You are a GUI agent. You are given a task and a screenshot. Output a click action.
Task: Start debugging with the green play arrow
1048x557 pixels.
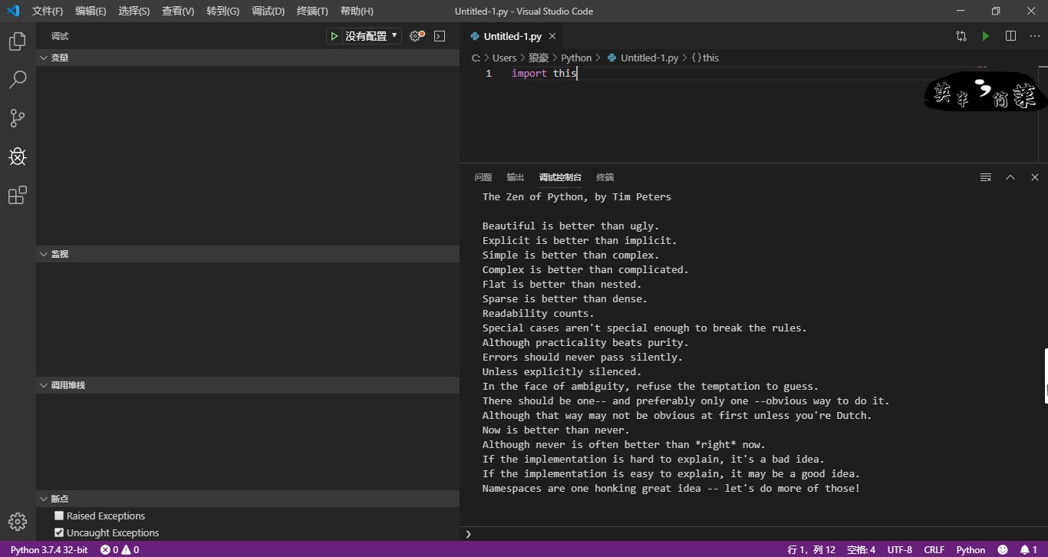point(335,36)
